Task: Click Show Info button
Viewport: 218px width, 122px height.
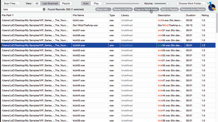Action: pos(103,9)
